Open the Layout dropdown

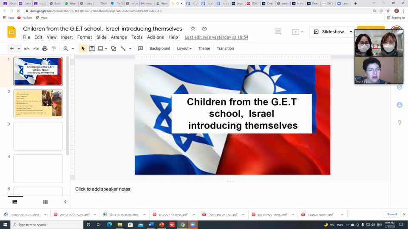[184, 49]
